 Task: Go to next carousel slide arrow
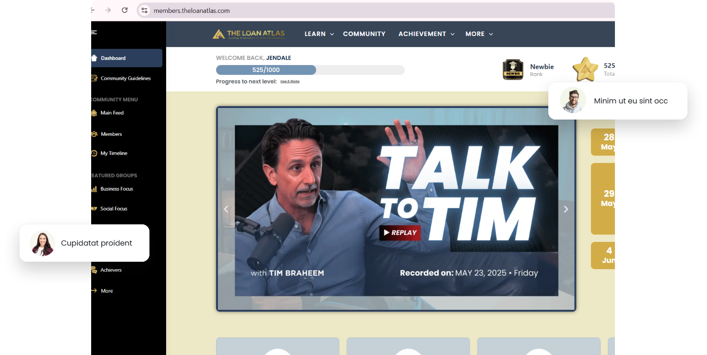[566, 209]
